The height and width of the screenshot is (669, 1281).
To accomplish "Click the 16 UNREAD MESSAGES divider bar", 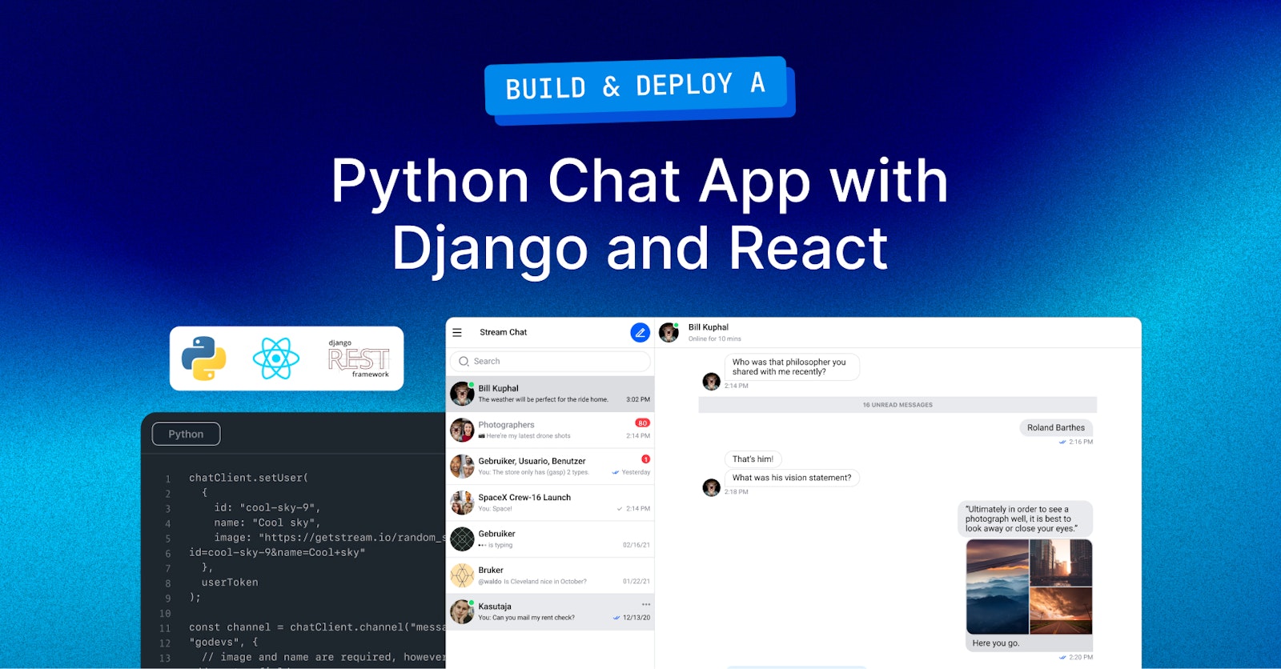I will tap(898, 405).
